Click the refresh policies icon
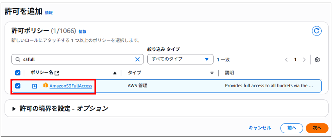This screenshot has width=332, height=139. pos(316,31)
